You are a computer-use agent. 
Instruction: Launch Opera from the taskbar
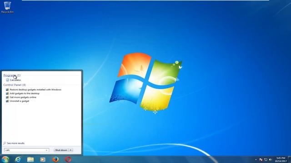point(68,159)
